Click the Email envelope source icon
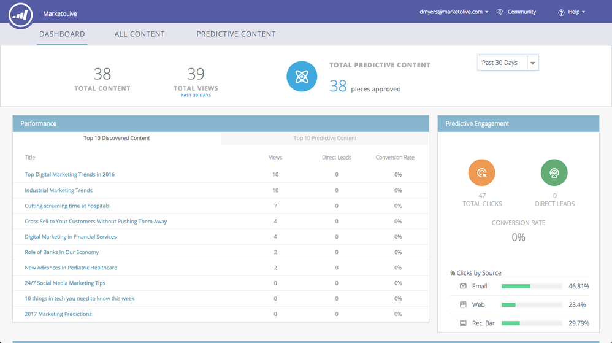This screenshot has height=343, width=612. click(x=463, y=286)
